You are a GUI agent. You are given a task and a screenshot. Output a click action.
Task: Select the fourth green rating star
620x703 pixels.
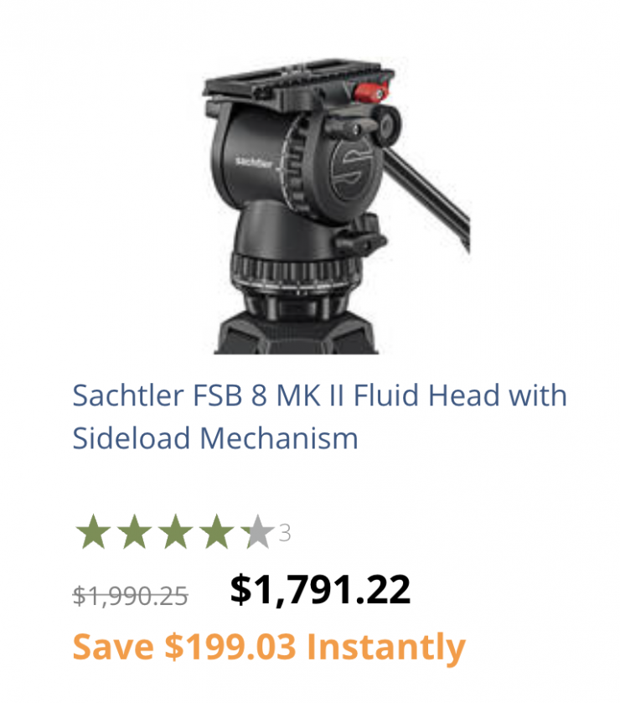(x=217, y=532)
